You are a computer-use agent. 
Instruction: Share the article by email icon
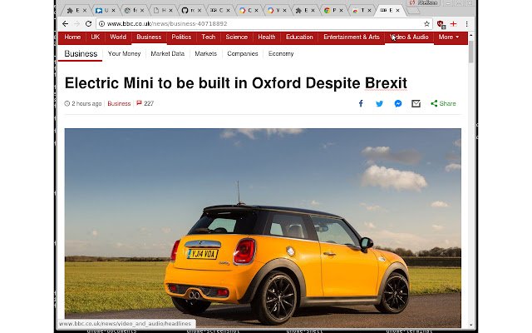416,103
